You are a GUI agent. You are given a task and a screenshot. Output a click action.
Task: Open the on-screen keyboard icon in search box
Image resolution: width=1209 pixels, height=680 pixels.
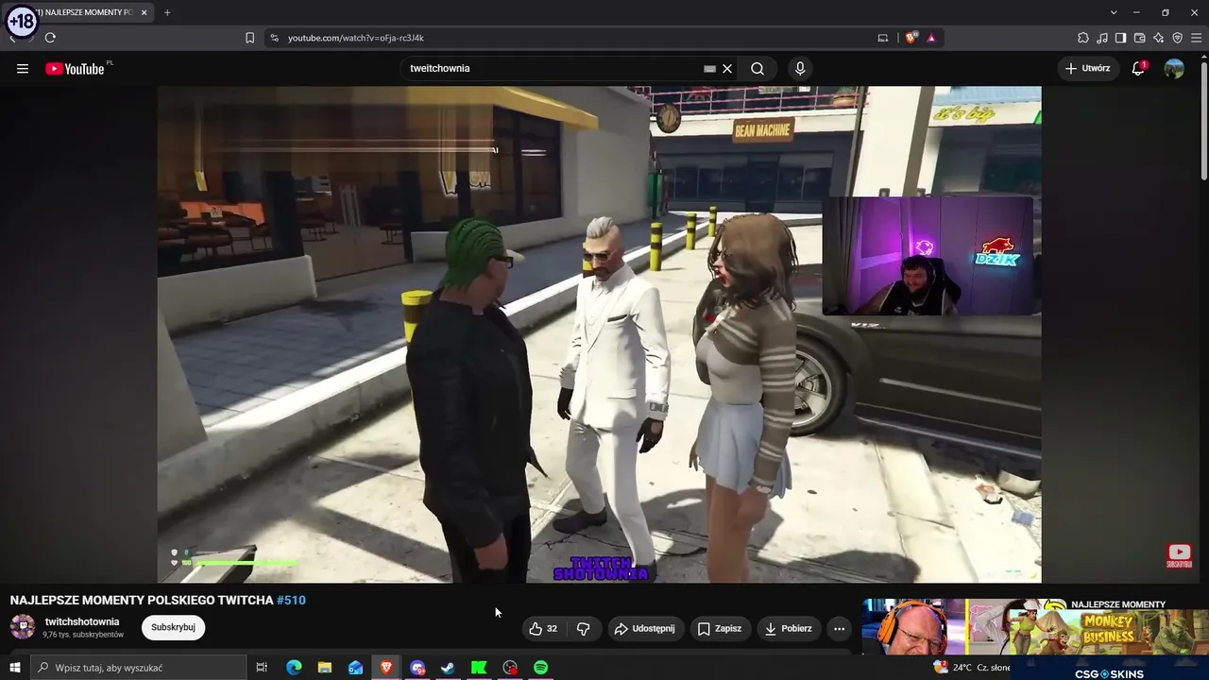pyautogui.click(x=709, y=68)
